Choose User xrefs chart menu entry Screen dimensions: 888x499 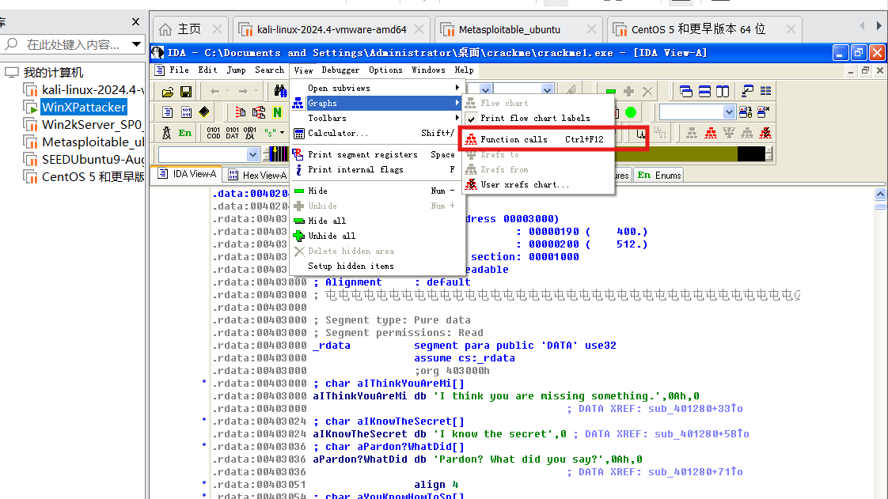coord(538,184)
